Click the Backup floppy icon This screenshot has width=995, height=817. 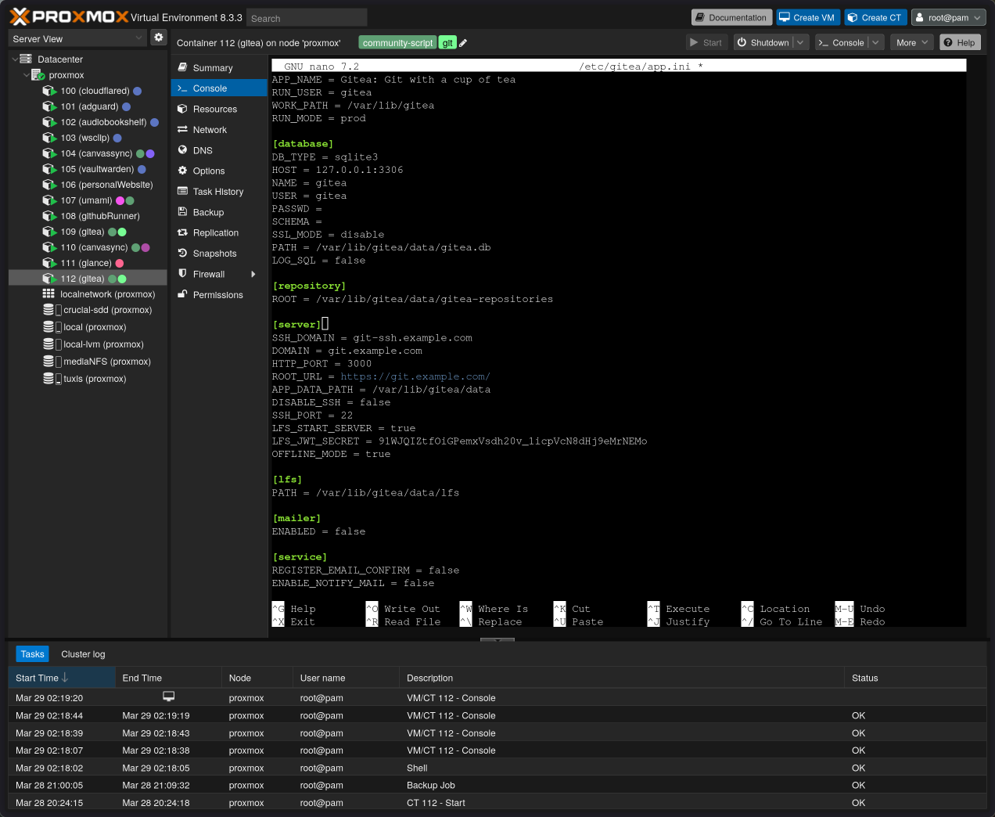(182, 211)
